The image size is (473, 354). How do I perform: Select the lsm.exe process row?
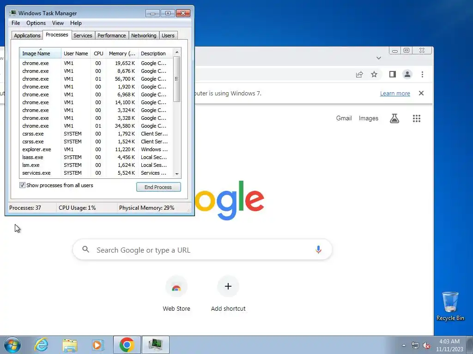97,165
